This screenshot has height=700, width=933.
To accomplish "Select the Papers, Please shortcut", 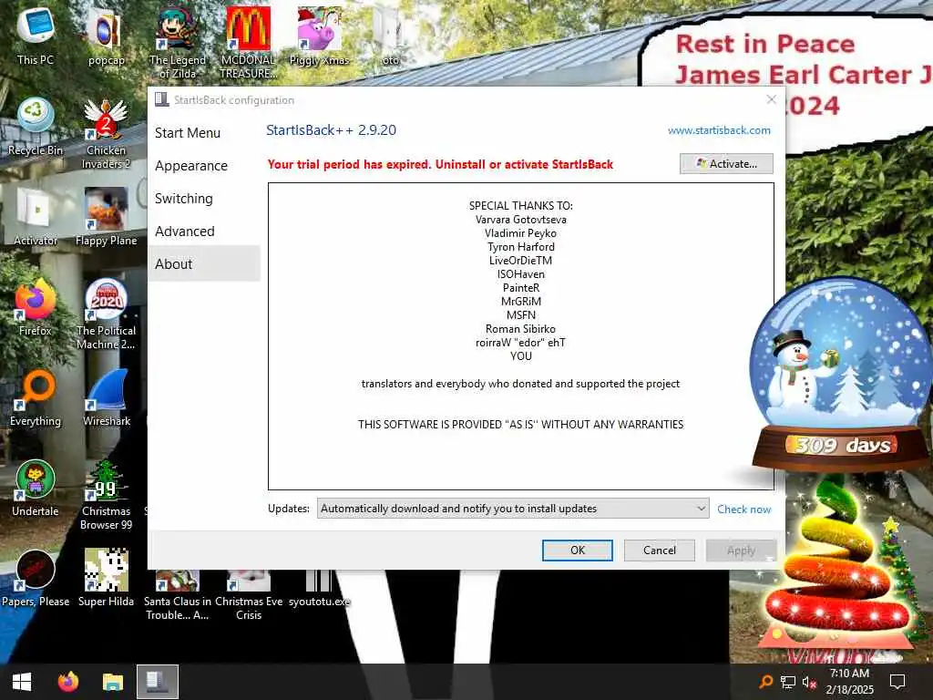I will pos(36,579).
